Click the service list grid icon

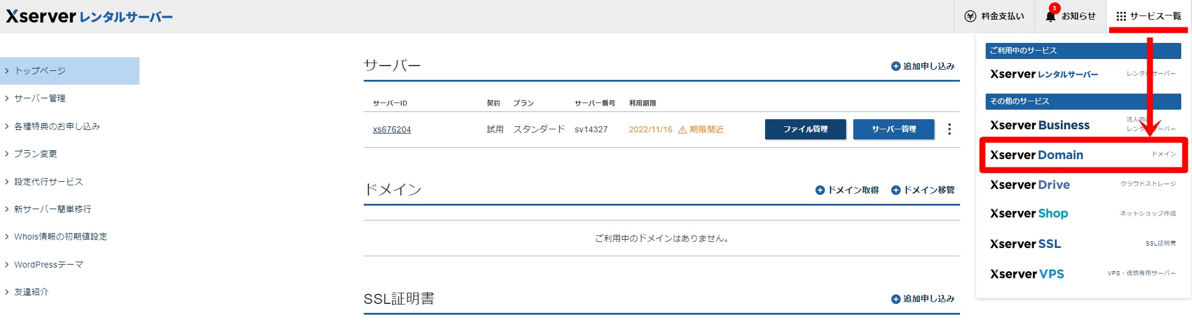coord(1121,16)
